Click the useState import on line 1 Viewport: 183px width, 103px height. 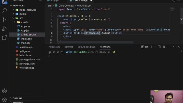pyautogui.click(x=85, y=9)
